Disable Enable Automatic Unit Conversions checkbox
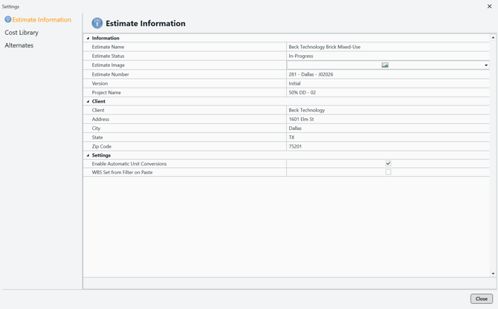Image resolution: width=498 pixels, height=309 pixels. click(x=388, y=163)
